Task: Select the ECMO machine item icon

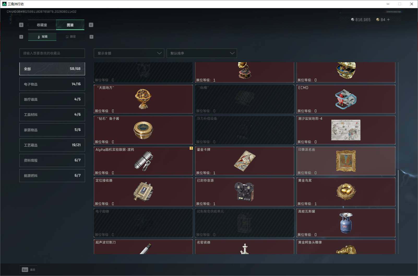Action: click(x=345, y=99)
